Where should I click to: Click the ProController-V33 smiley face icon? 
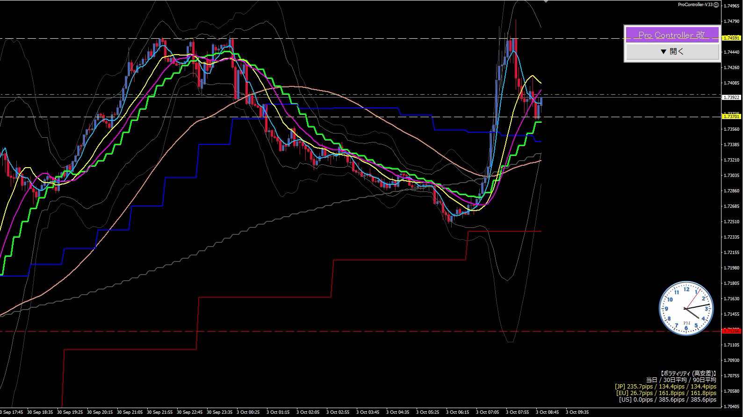pos(716,4)
